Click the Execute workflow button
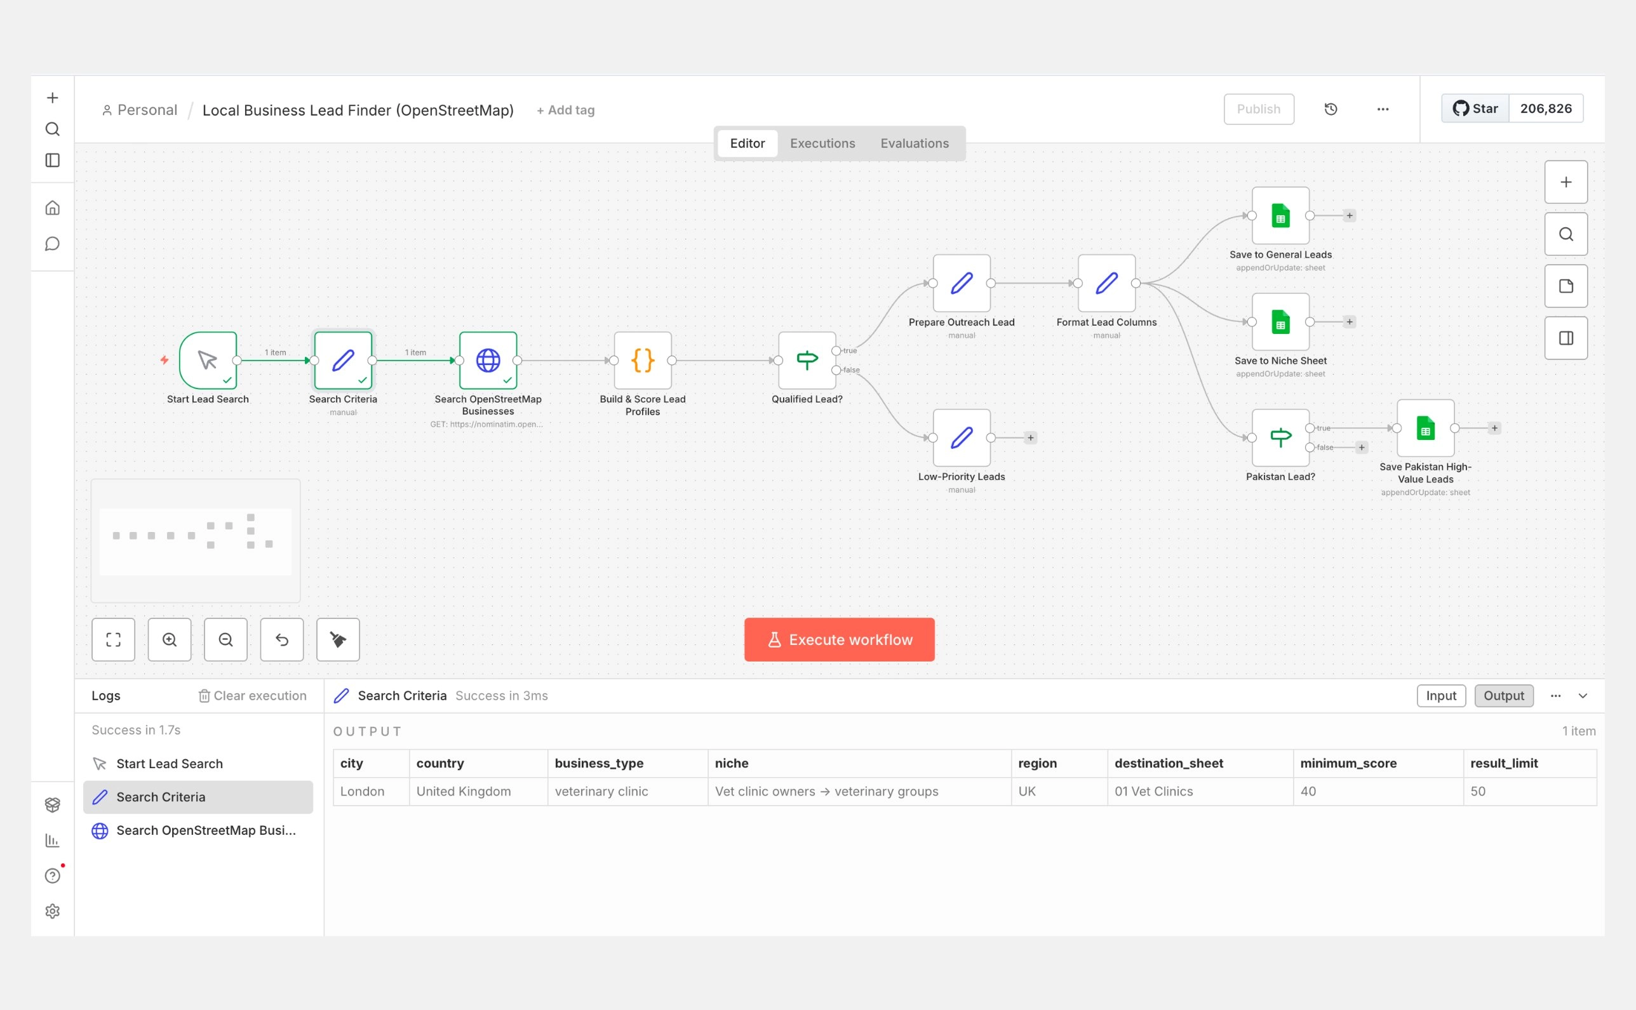1636x1010 pixels. pyautogui.click(x=840, y=639)
